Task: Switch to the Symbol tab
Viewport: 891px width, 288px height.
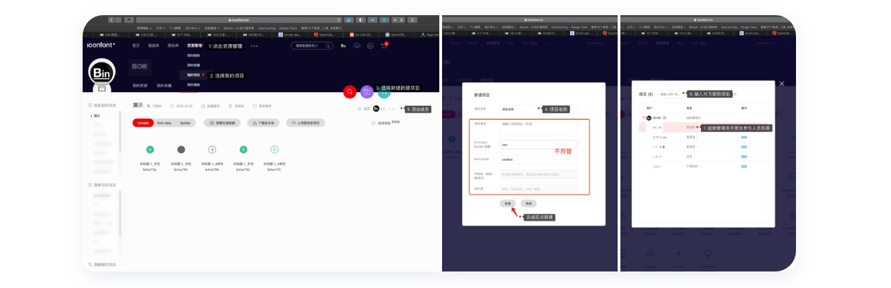Action: (186, 122)
